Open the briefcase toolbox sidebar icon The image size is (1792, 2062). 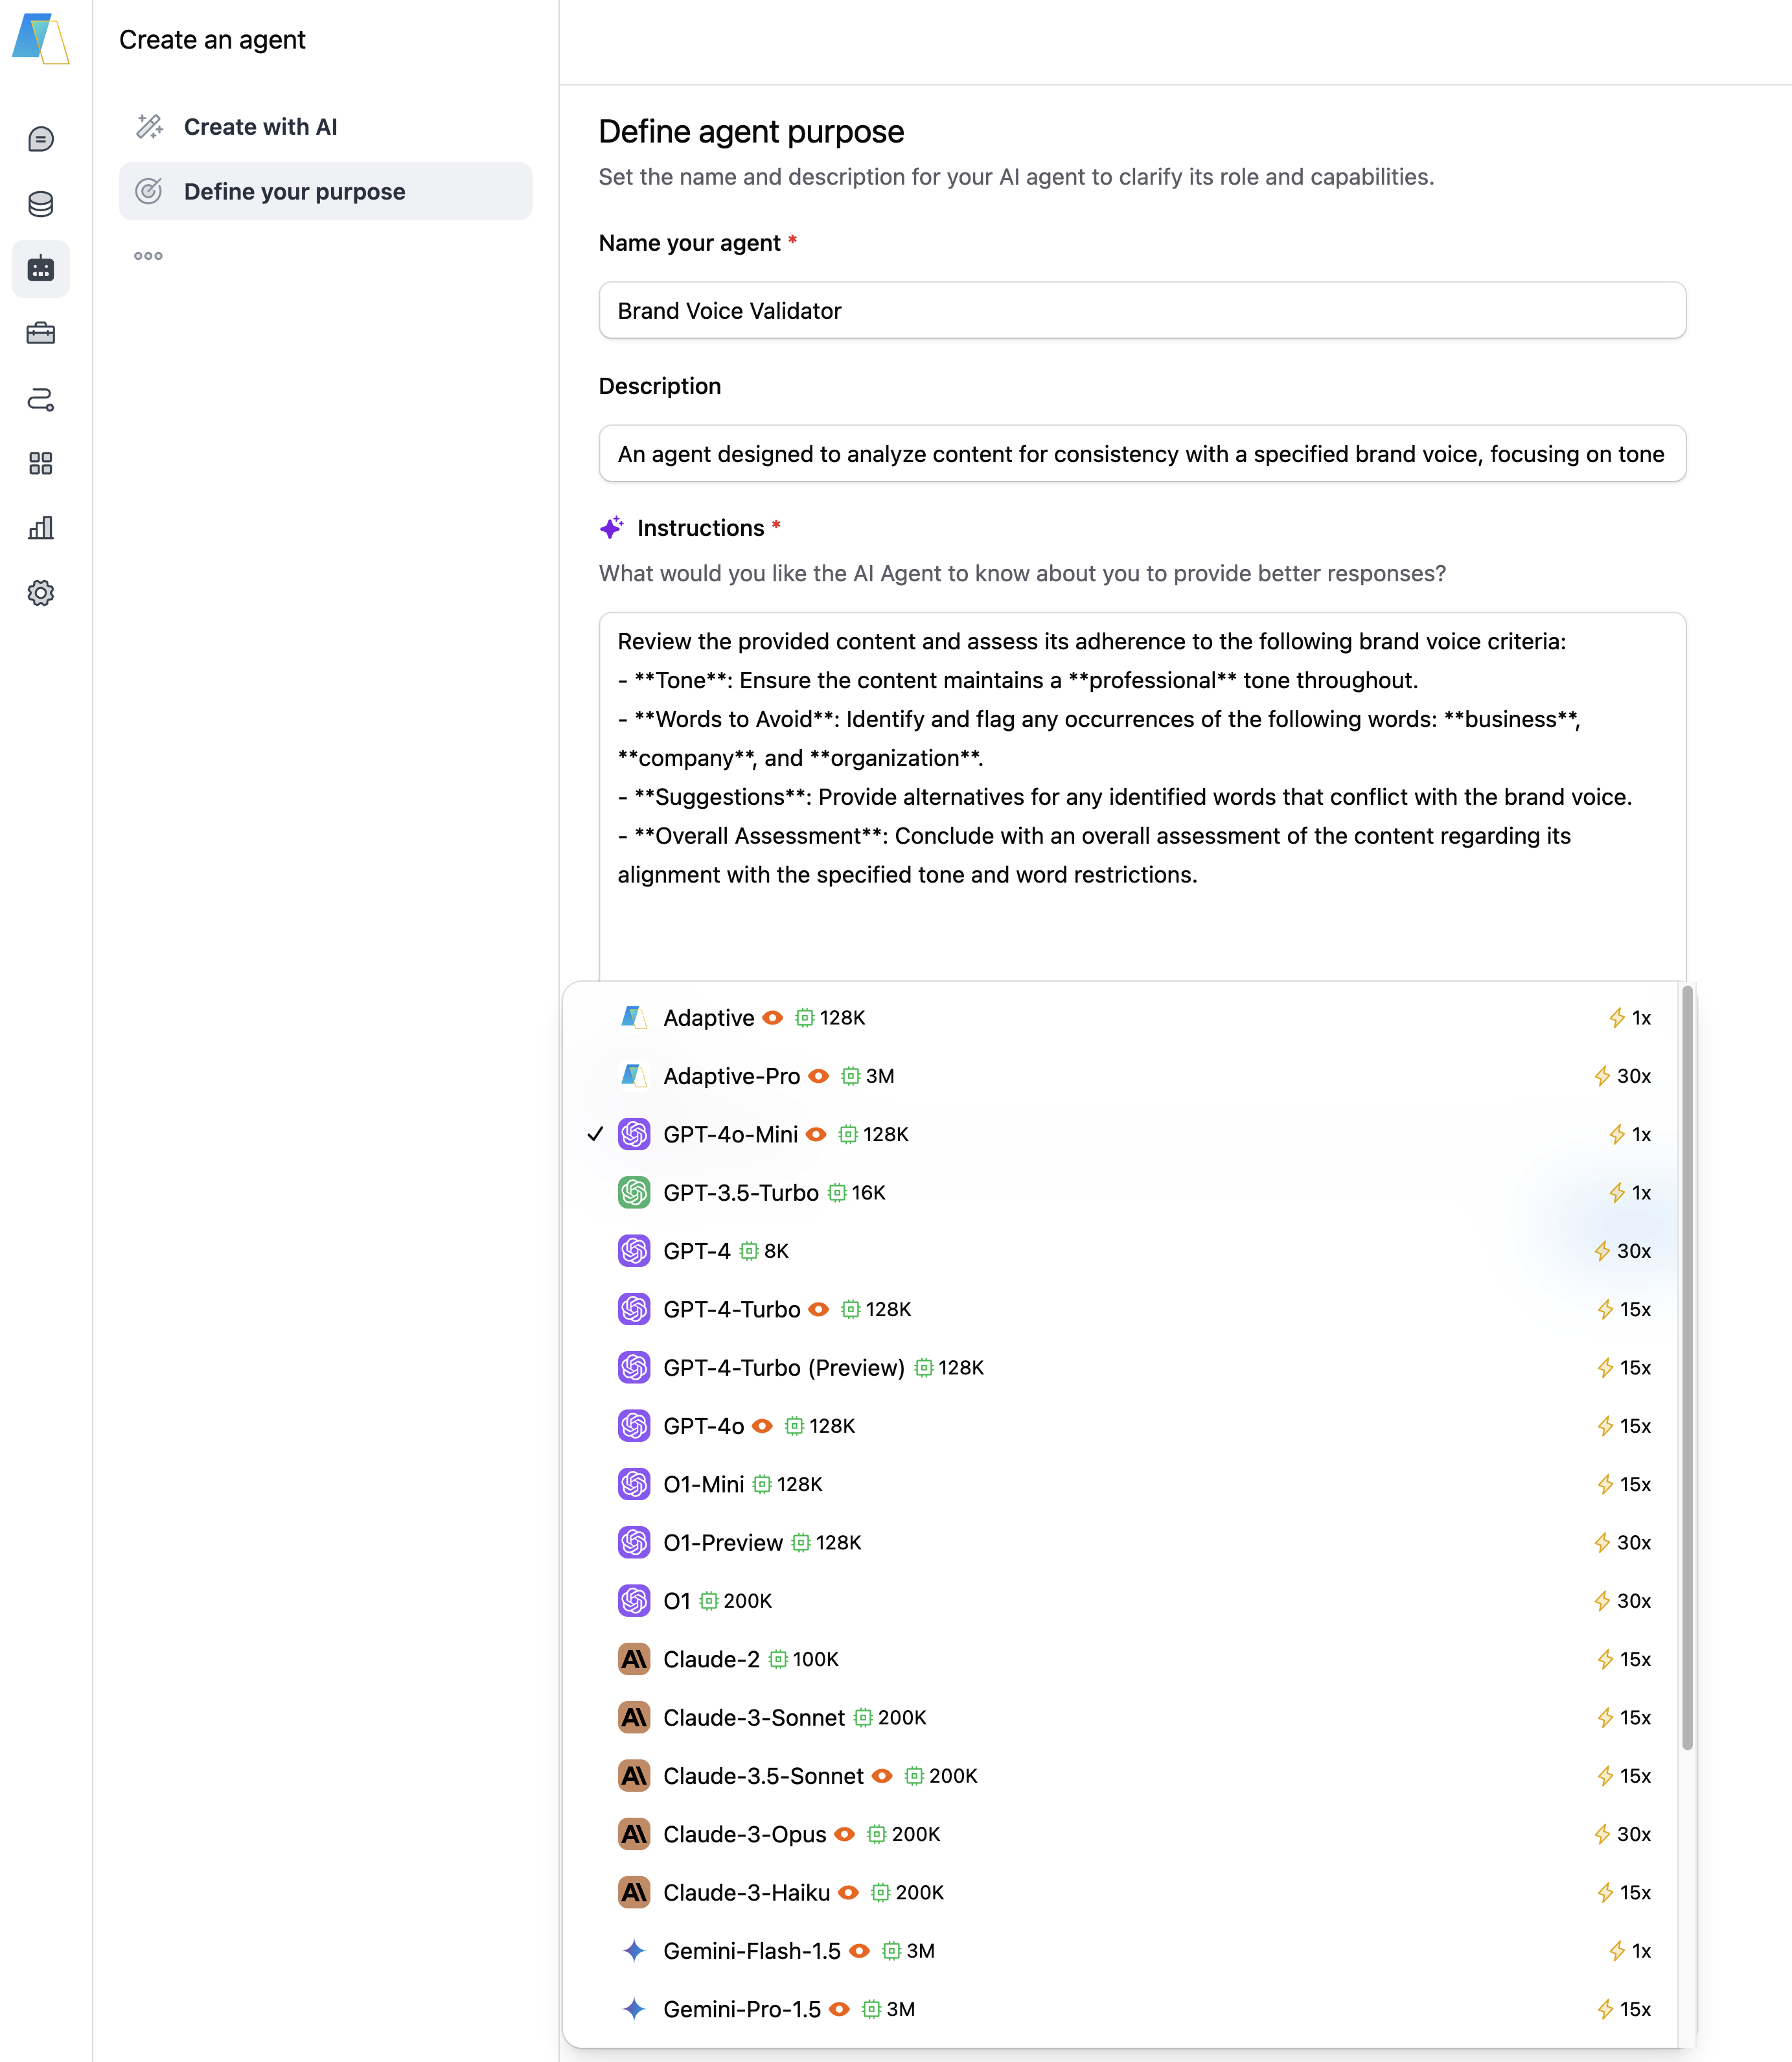pyautogui.click(x=41, y=333)
